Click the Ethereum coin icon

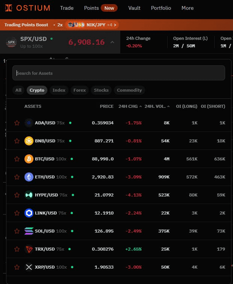(x=29, y=177)
